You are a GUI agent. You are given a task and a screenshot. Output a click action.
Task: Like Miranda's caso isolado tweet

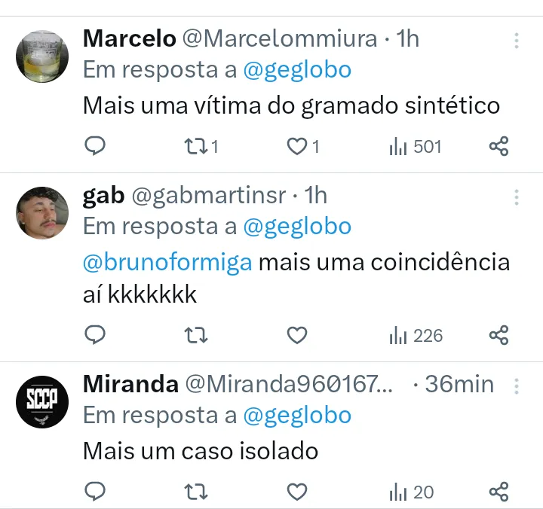[x=298, y=492]
